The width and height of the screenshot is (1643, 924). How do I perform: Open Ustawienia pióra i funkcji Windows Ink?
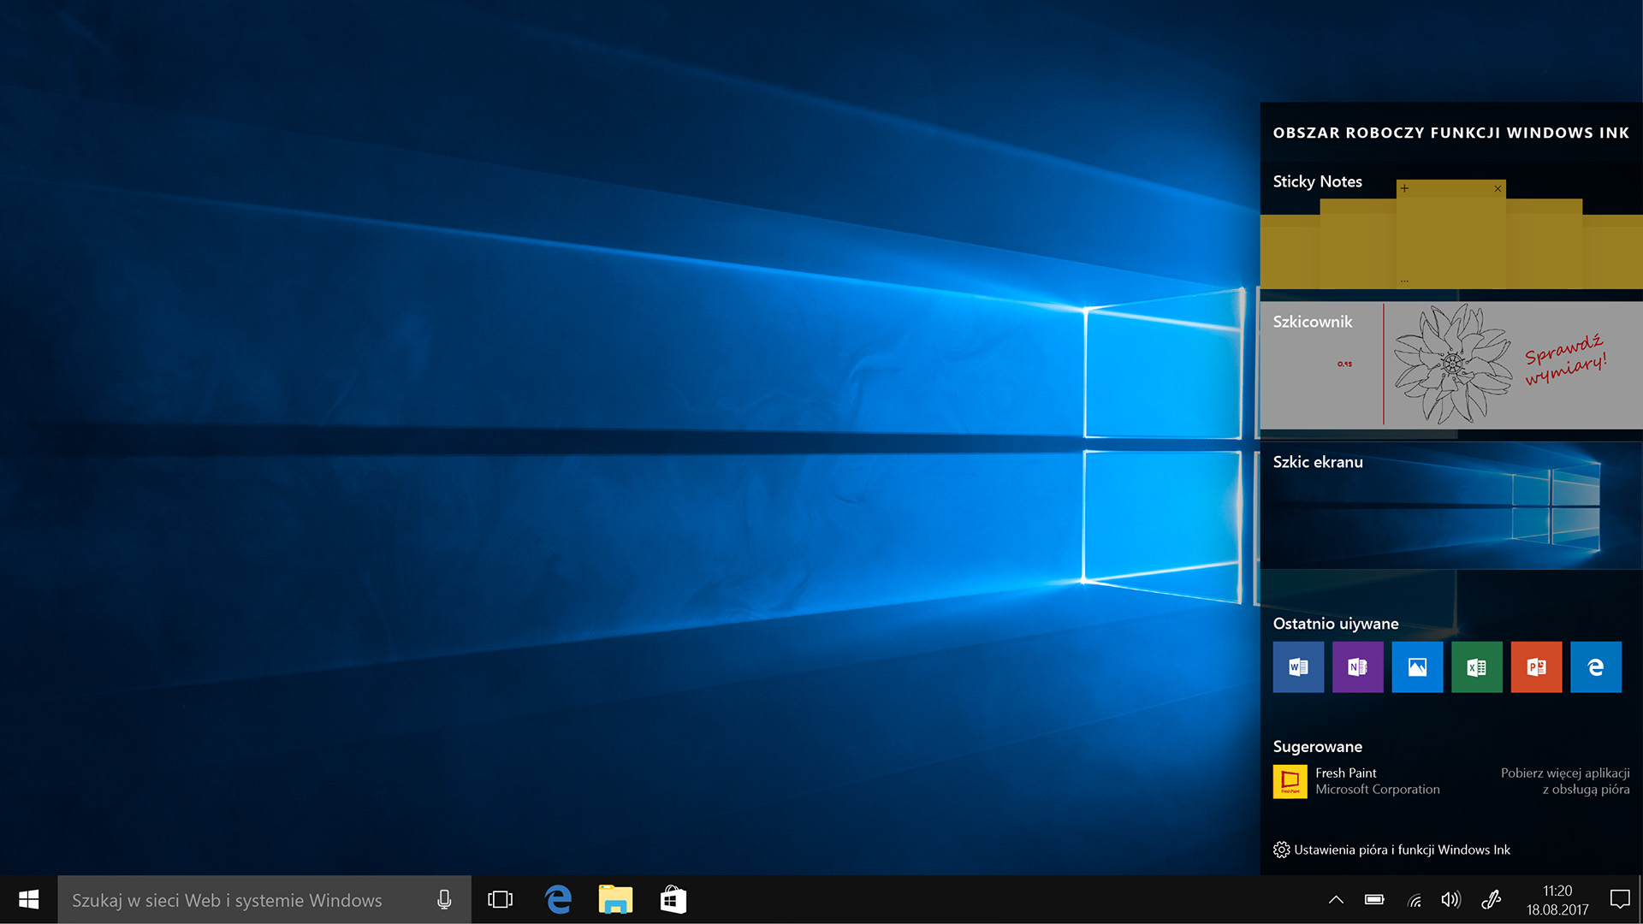pos(1402,850)
